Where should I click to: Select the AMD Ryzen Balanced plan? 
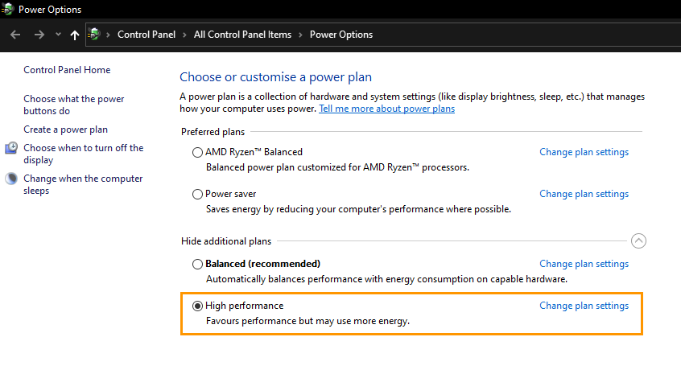(x=197, y=152)
